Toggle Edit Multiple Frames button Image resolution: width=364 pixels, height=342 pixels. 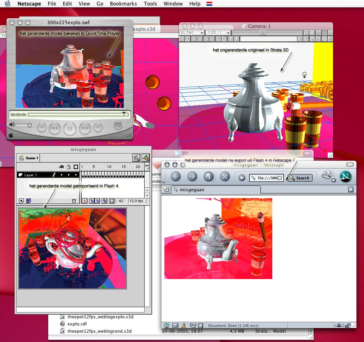tap(104, 201)
